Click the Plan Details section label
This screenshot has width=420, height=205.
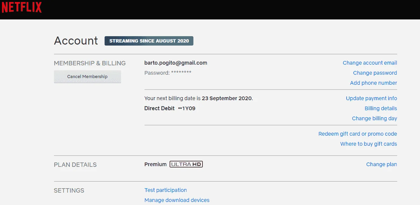point(75,165)
